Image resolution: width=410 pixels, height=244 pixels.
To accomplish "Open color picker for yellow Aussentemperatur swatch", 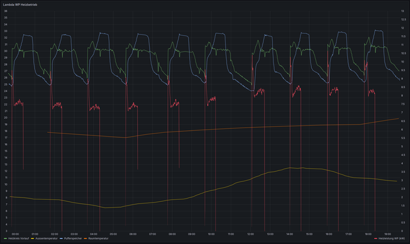I will point(33,238).
